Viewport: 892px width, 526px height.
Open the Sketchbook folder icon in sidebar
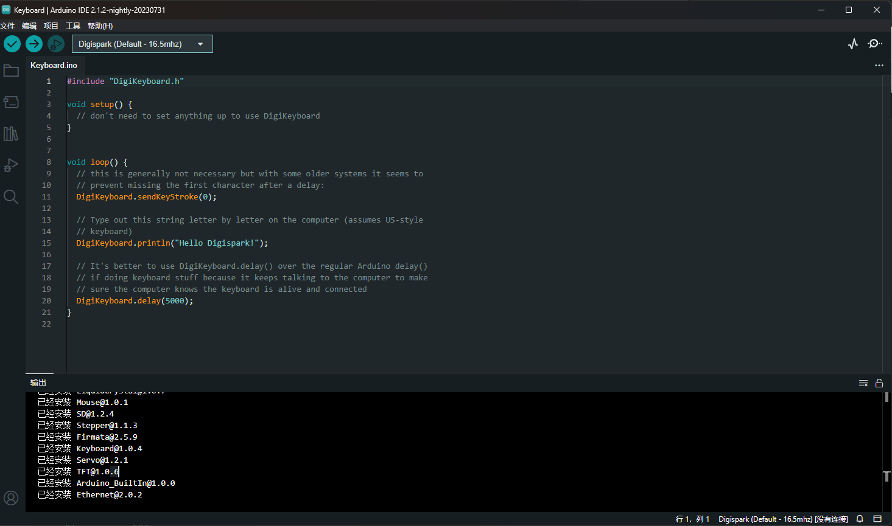(x=11, y=71)
